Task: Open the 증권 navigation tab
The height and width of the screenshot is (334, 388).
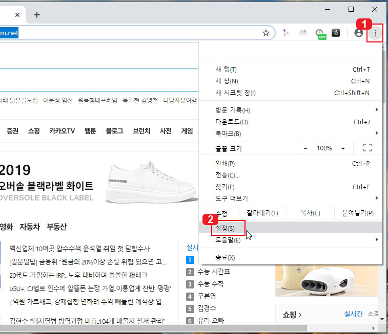Action: (12, 131)
